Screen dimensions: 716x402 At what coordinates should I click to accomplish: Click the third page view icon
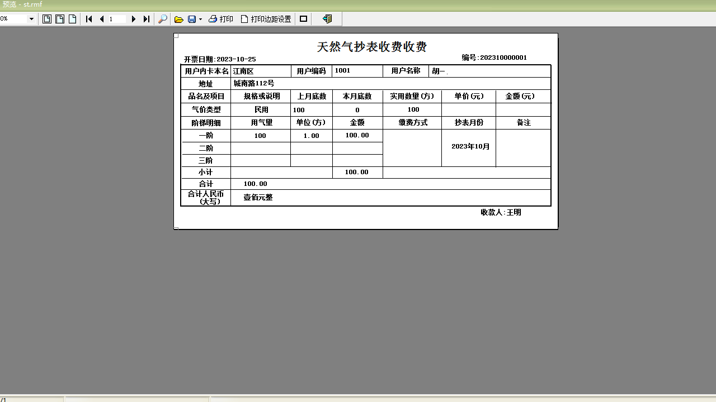click(x=73, y=19)
